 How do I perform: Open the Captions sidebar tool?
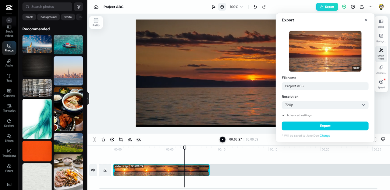[x=9, y=93]
